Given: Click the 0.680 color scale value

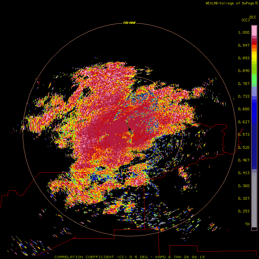Looking at the screenshot, I should tap(244, 109).
